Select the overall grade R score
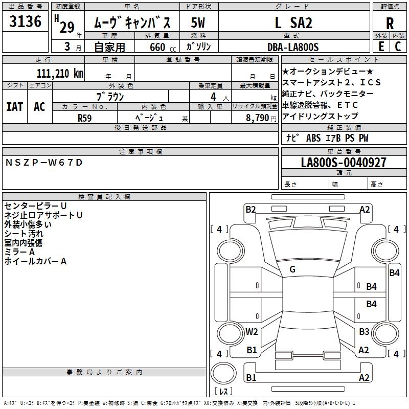 coord(390,22)
